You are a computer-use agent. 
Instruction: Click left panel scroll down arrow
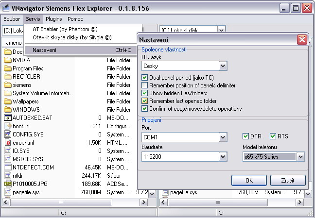(x=152, y=194)
